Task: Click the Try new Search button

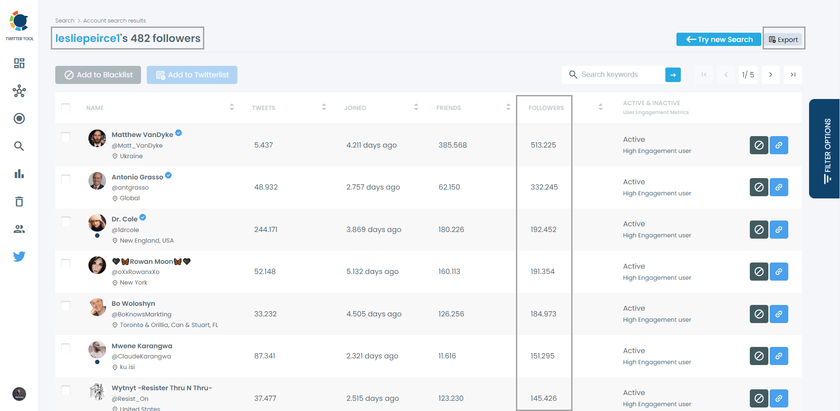Action: 719,39
